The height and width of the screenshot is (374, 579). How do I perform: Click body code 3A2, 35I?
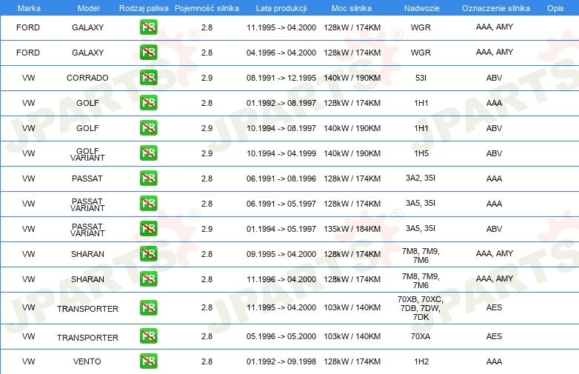tap(421, 178)
